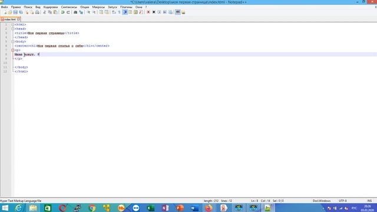Click the </body> tag on line 11
The height and width of the screenshot is (212, 377).
[x=21, y=67]
